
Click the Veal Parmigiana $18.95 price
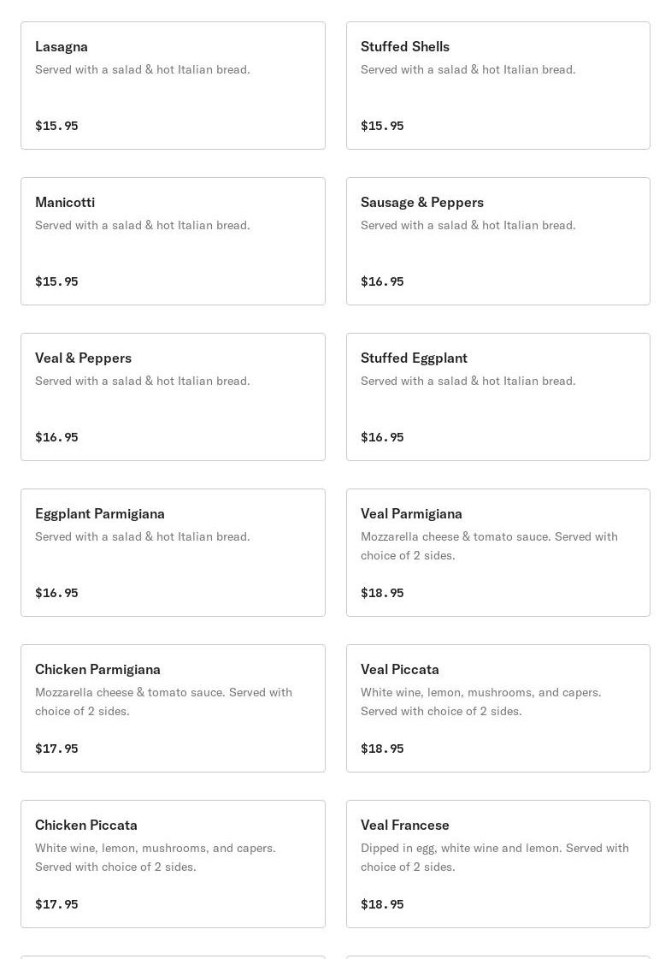[x=382, y=593]
